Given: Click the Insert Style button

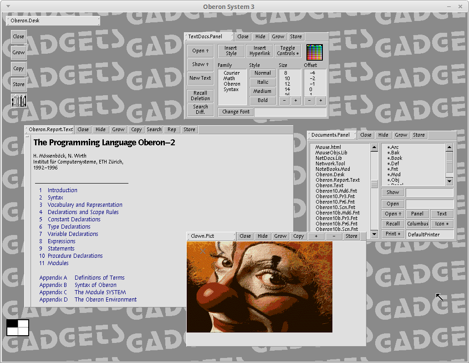Looking at the screenshot, I should (231, 51).
